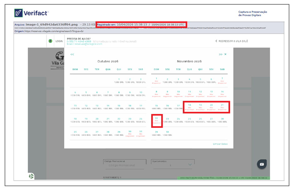Screen dimensions: 294x193
Task: Select October 24 in the calendar
Action: [141, 120]
